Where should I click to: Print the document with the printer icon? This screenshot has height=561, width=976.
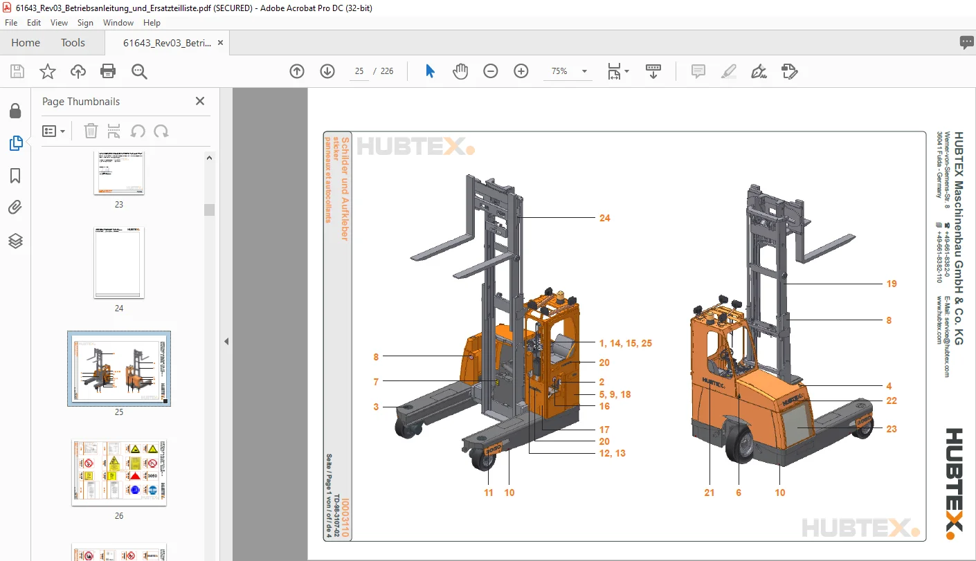pos(108,71)
